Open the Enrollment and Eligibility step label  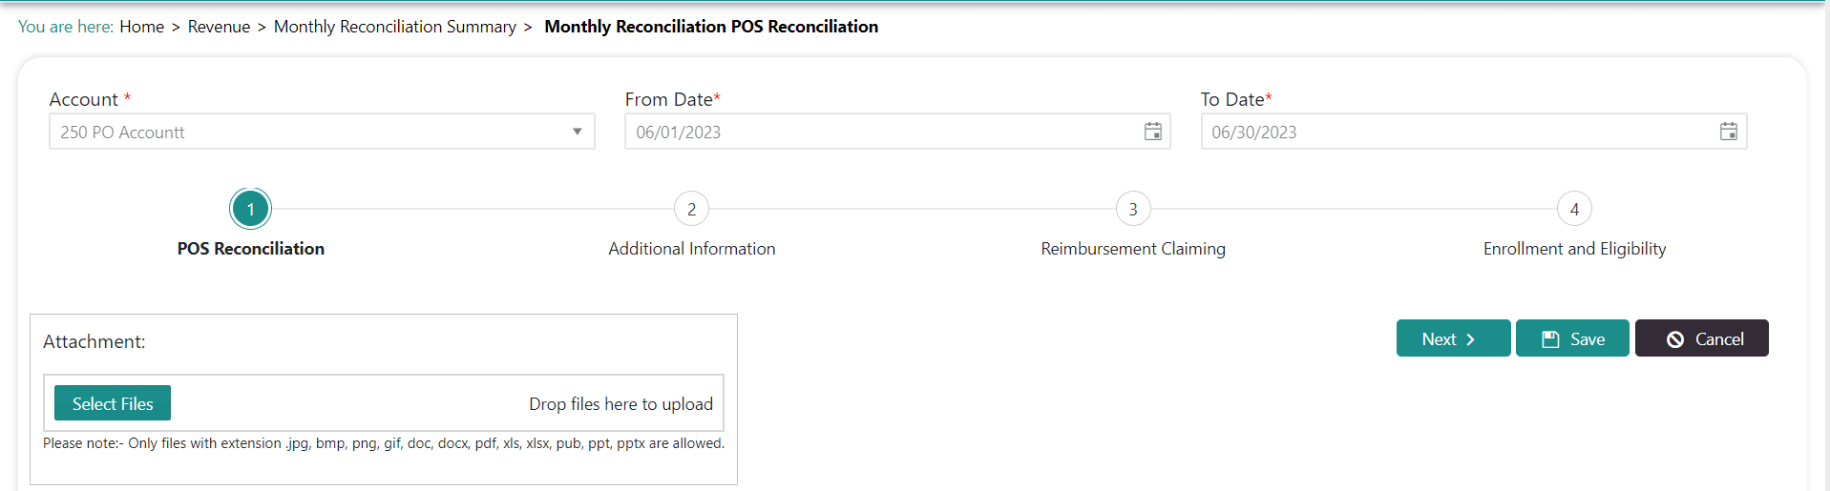tap(1574, 249)
